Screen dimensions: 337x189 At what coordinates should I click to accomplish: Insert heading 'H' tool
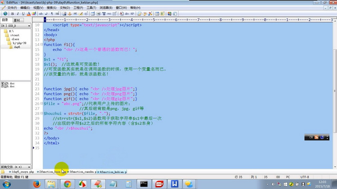click(57, 14)
